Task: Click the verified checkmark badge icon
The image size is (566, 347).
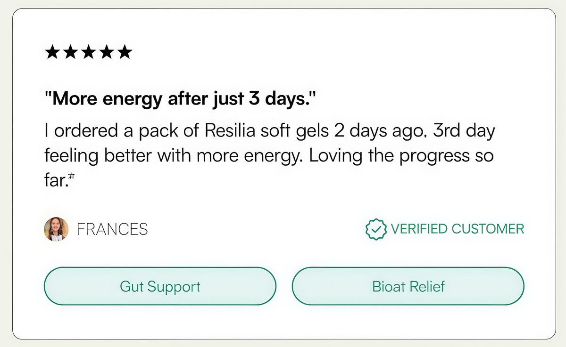Action: point(376,229)
